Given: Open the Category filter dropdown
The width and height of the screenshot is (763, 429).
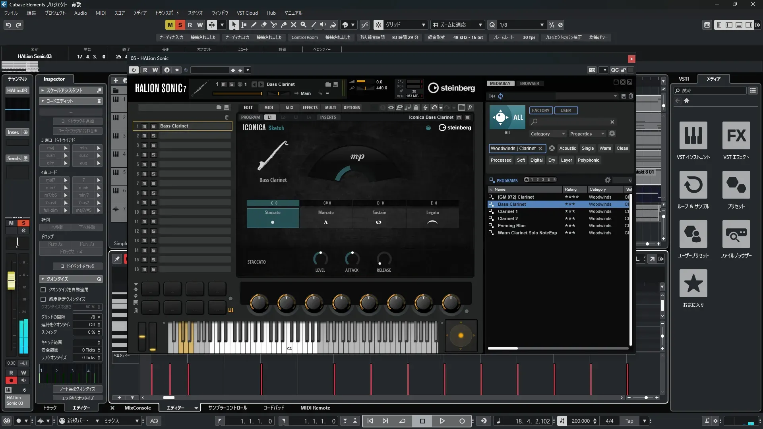Looking at the screenshot, I should coord(547,134).
